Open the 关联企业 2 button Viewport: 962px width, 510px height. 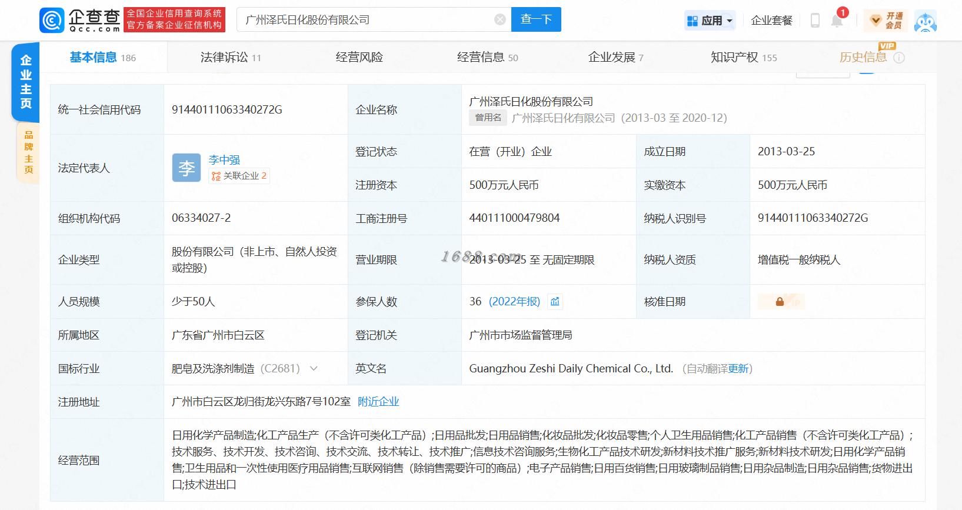(x=239, y=176)
